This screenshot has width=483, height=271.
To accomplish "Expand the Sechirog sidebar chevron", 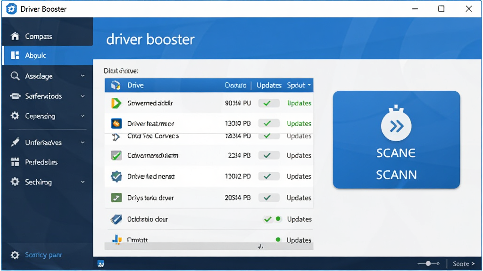I will pyautogui.click(x=83, y=182).
